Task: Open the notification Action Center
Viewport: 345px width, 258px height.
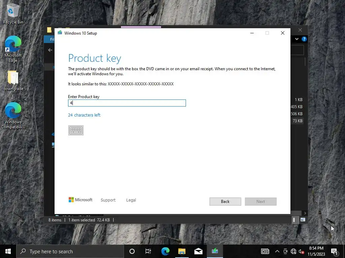Action: tap(334, 251)
